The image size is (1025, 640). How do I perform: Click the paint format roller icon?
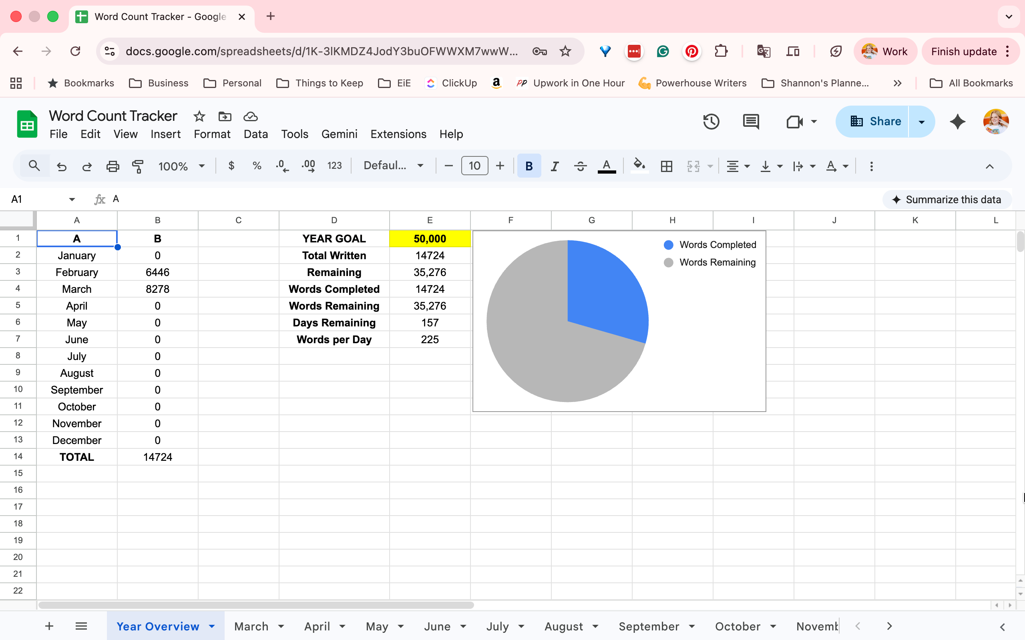pos(138,166)
